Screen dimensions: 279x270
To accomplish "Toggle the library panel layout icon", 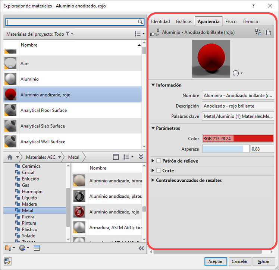I will pos(116,157).
